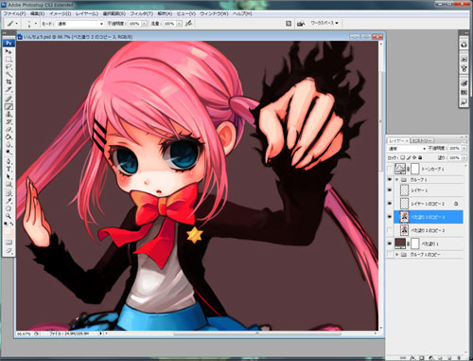
Task: Select the Shape tool
Action: [9, 185]
